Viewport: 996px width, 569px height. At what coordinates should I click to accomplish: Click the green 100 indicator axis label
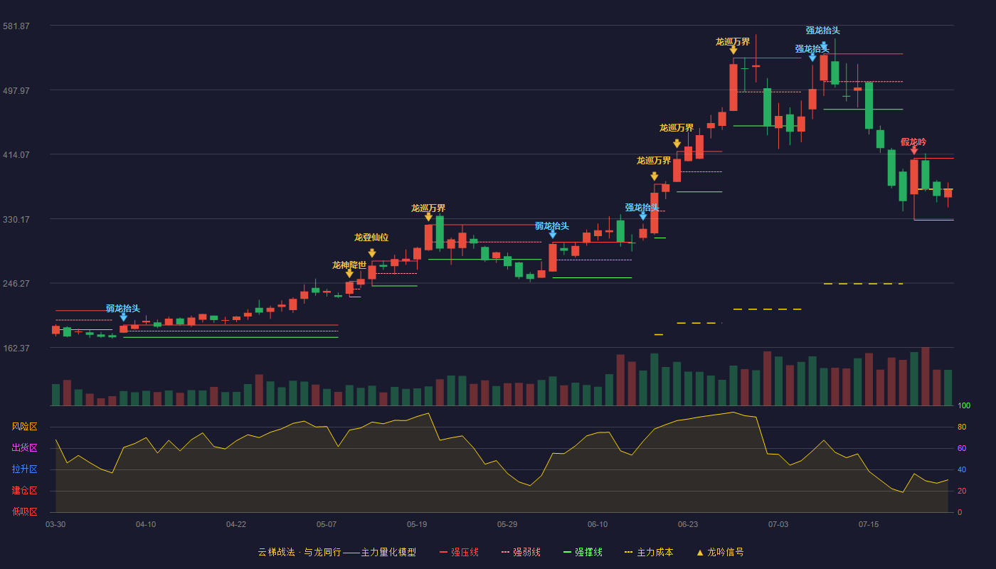click(x=964, y=406)
